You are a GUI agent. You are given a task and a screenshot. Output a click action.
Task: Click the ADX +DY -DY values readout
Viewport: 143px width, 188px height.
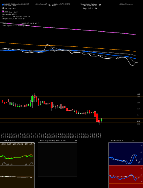coord(18,144)
